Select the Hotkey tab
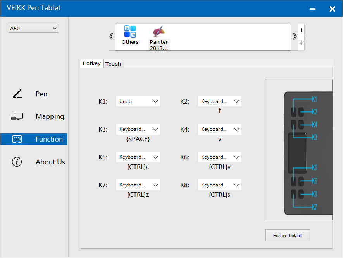Image resolution: width=343 pixels, height=258 pixels. pos(92,63)
